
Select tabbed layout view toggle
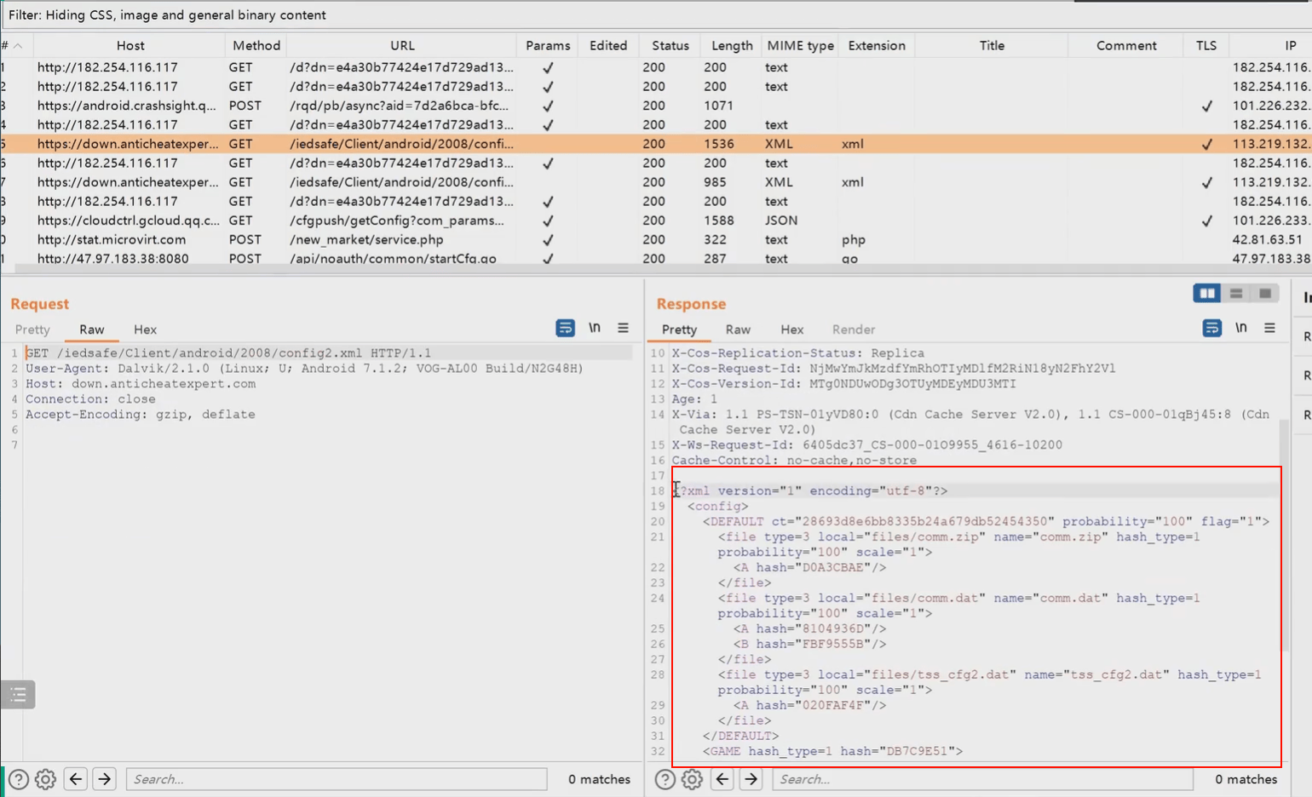pyautogui.click(x=1265, y=293)
